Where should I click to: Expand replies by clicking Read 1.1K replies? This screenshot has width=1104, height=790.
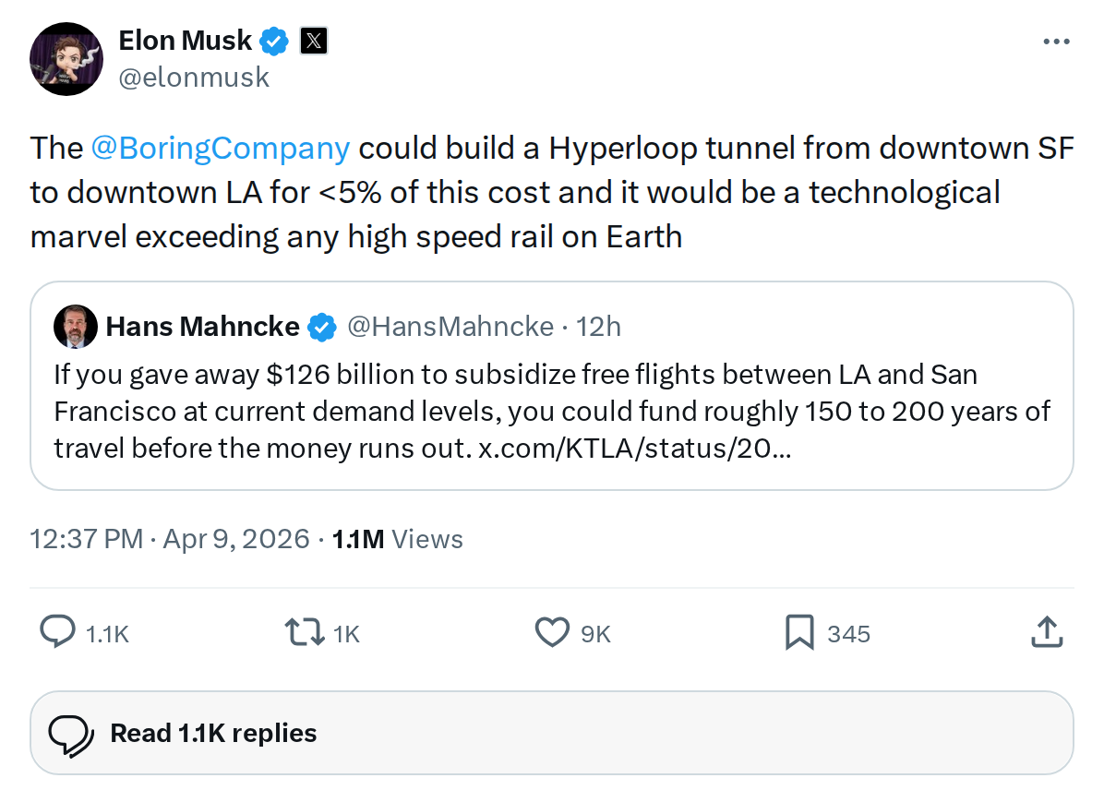pos(213,732)
